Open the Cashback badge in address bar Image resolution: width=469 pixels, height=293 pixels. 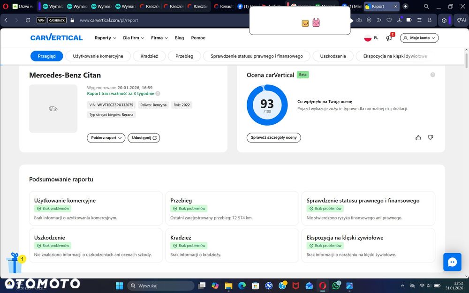[57, 20]
